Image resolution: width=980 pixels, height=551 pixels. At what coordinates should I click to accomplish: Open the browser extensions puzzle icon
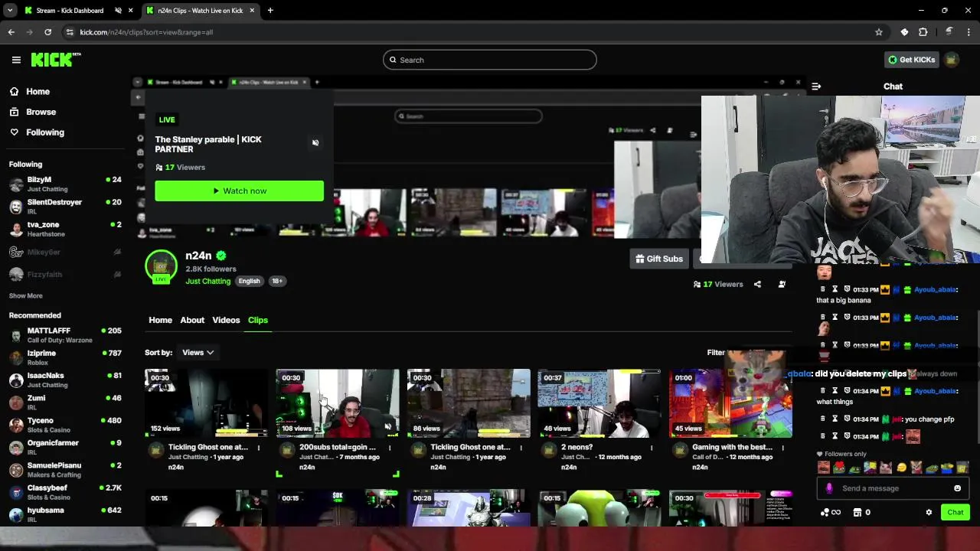point(923,32)
